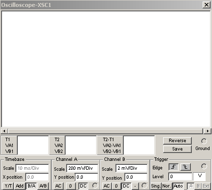Click Channel B Scale 2 mV/Div field

[x=132, y=168]
